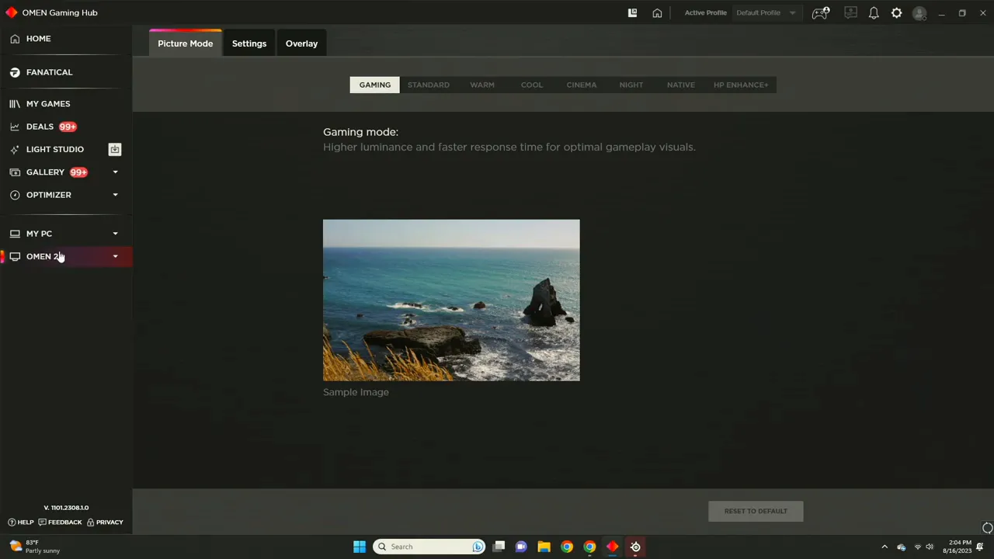Click the Light Studio pop-out icon
This screenshot has height=559, width=994.
[x=114, y=149]
